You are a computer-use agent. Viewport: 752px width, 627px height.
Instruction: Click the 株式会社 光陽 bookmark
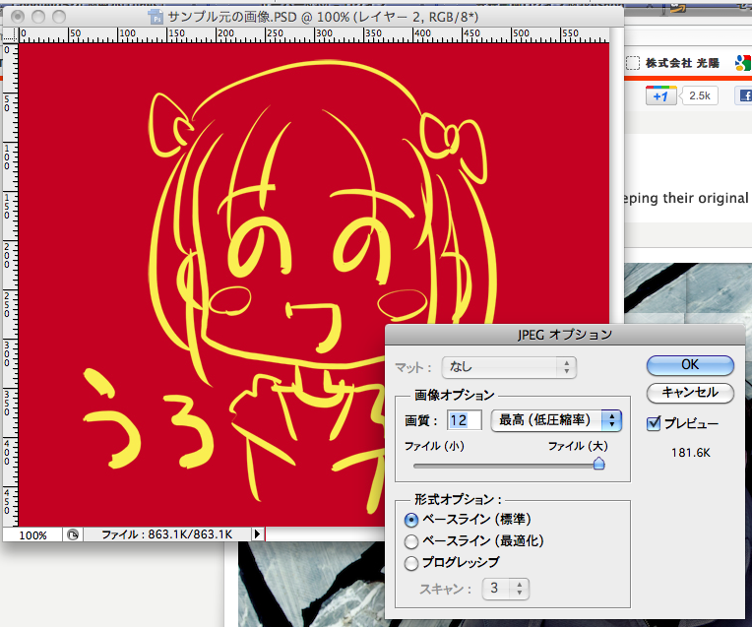pos(682,63)
